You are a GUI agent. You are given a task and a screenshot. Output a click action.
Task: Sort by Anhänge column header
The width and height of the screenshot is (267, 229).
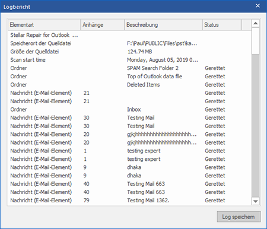click(x=103, y=25)
